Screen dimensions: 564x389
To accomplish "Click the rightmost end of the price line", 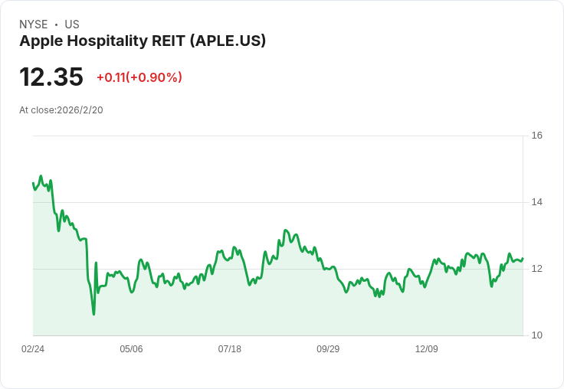I will [523, 258].
